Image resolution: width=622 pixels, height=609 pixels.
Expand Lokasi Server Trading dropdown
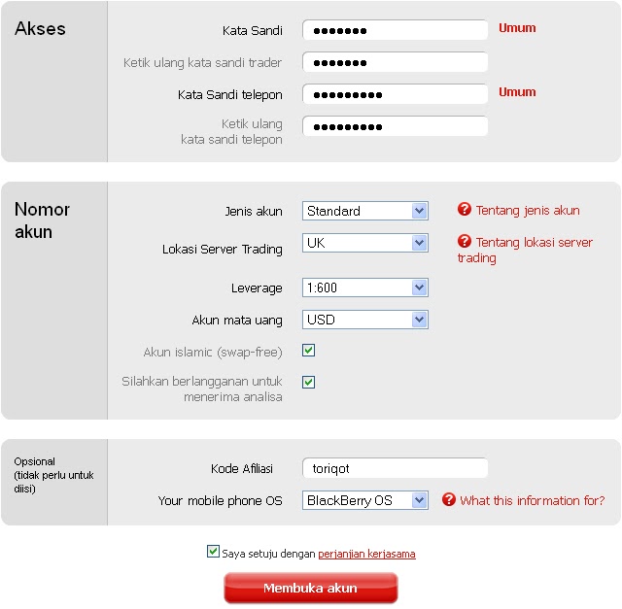coord(365,243)
